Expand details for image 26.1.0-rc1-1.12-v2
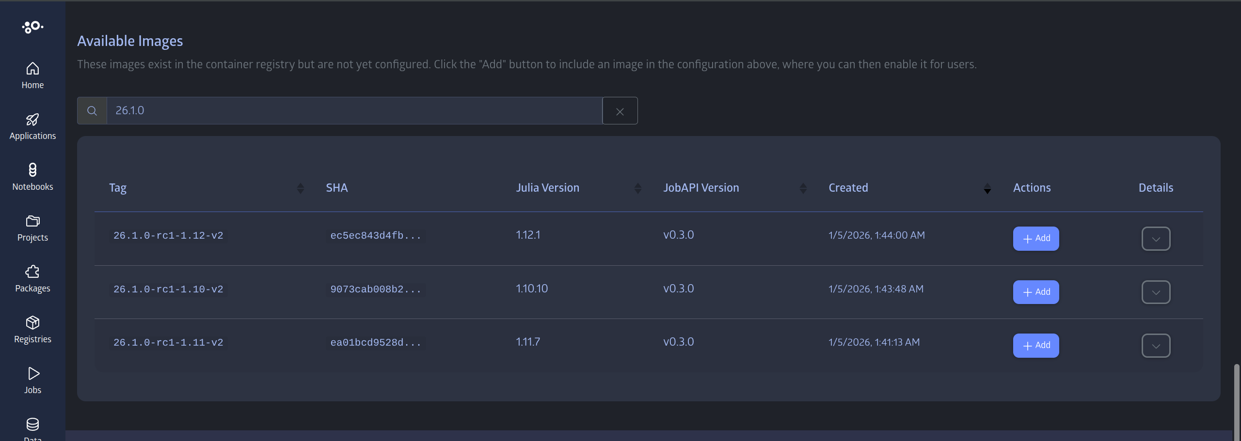Viewport: 1241px width, 441px height. [x=1156, y=238]
